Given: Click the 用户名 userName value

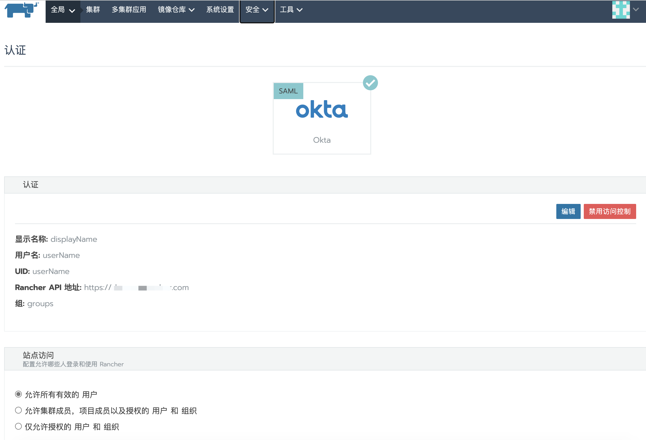Looking at the screenshot, I should [x=61, y=255].
